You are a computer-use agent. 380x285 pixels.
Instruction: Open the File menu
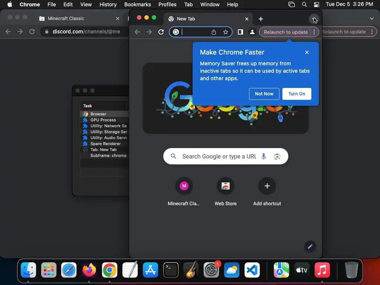tap(52, 4)
